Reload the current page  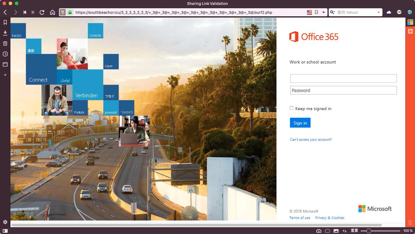[x=42, y=12]
